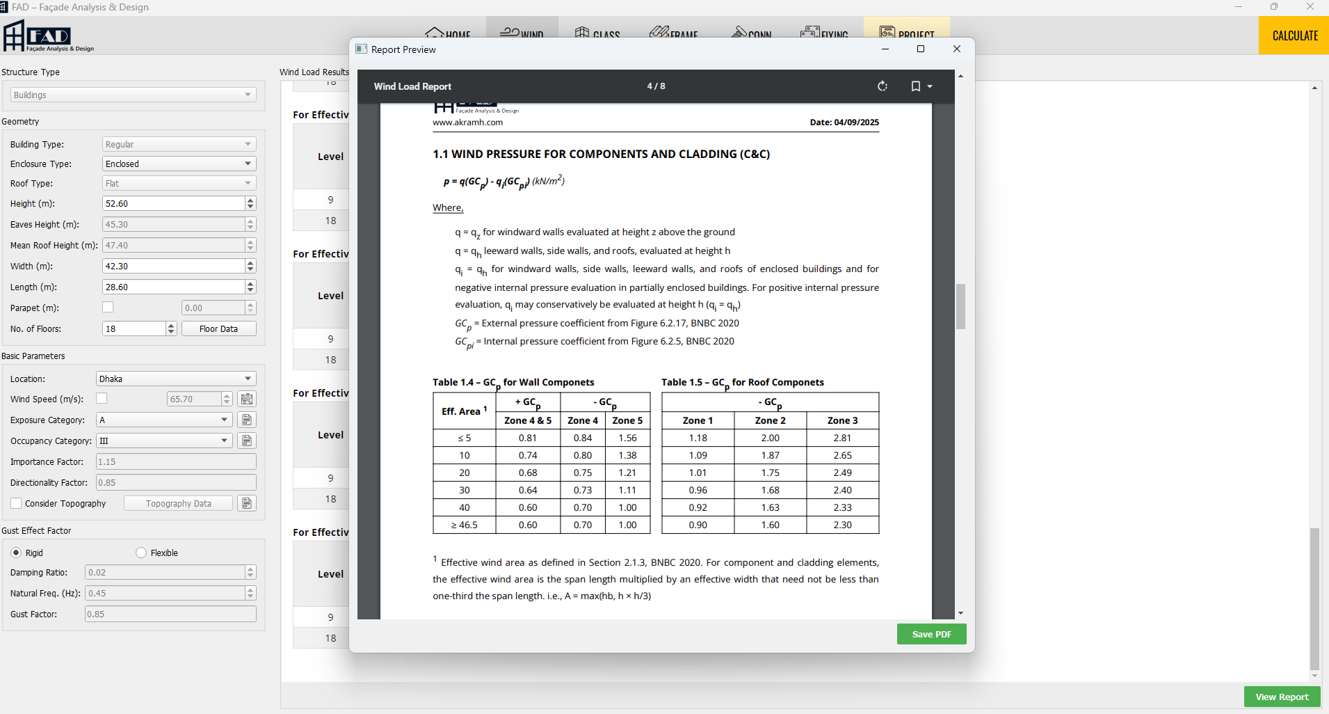Viewport: 1329px width, 714px height.
Task: Open the Enclosure Type dropdown
Action: coord(179,164)
